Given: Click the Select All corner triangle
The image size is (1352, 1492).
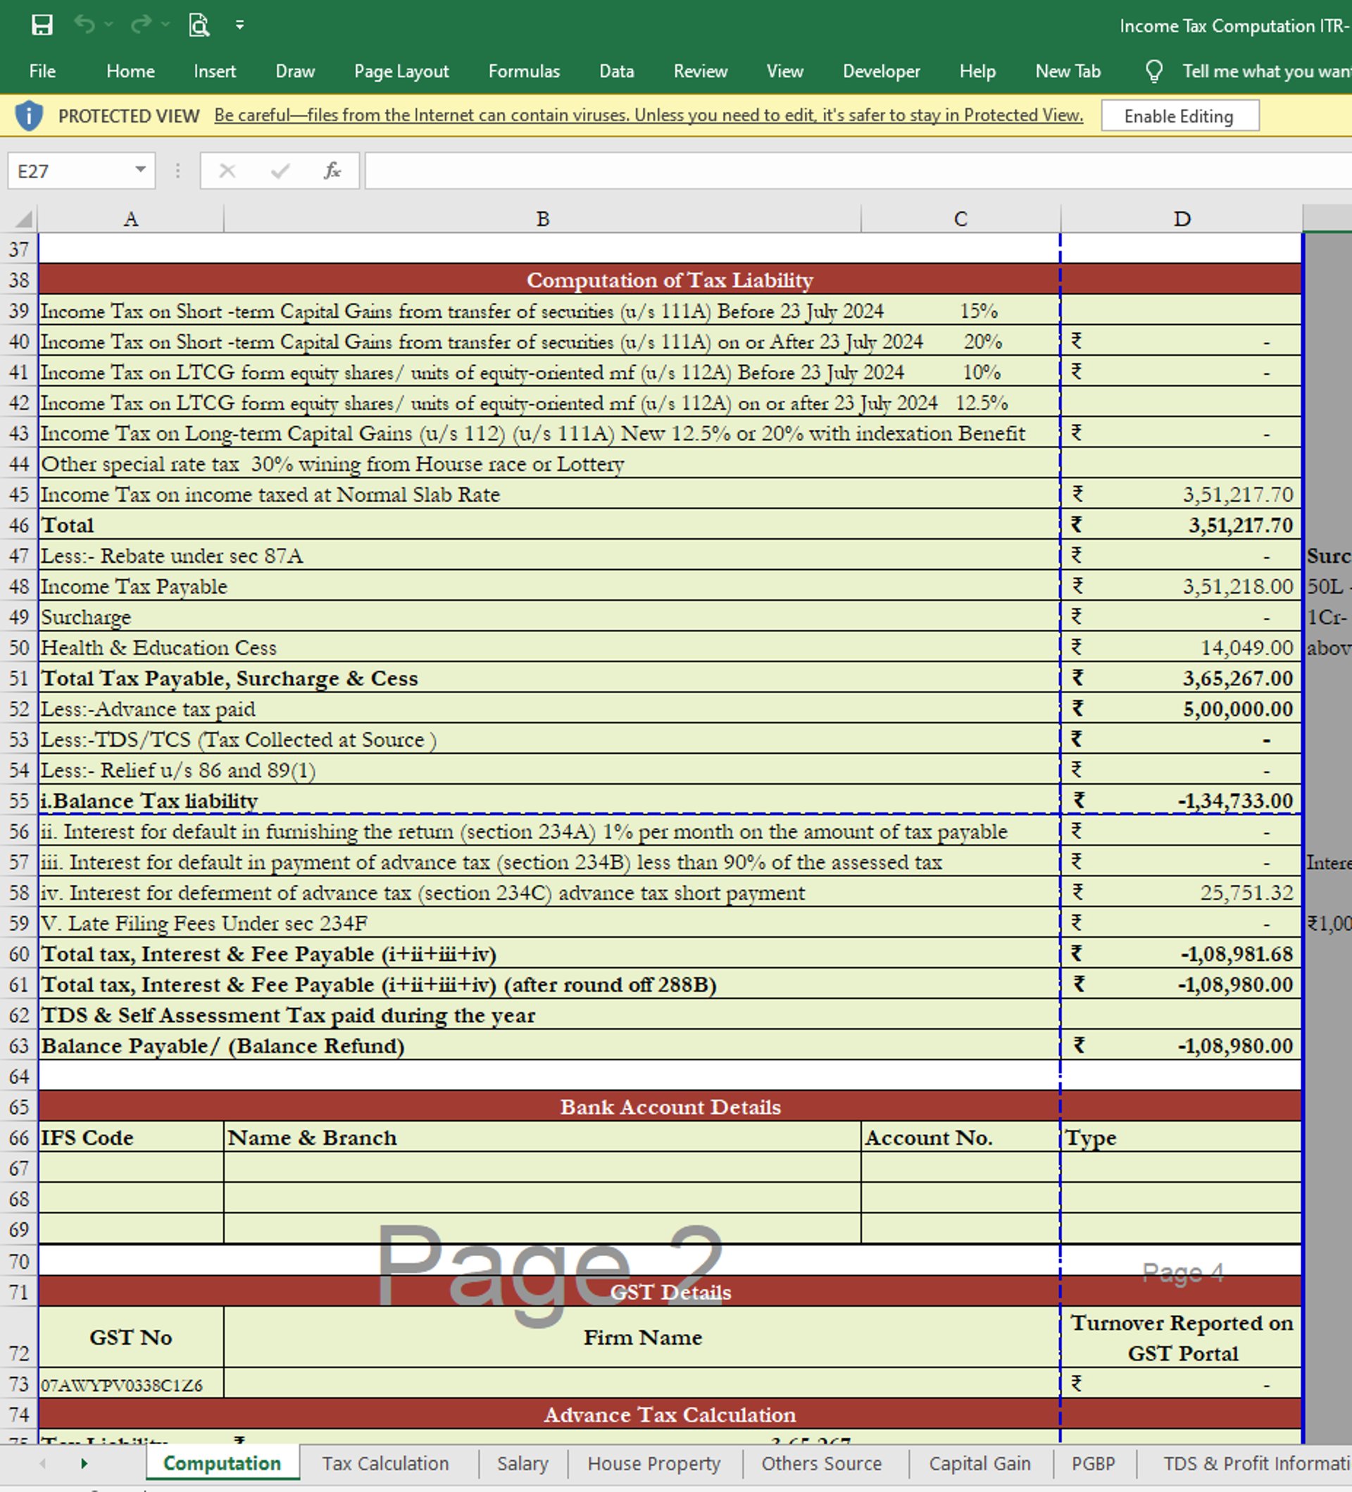Looking at the screenshot, I should pos(24,219).
